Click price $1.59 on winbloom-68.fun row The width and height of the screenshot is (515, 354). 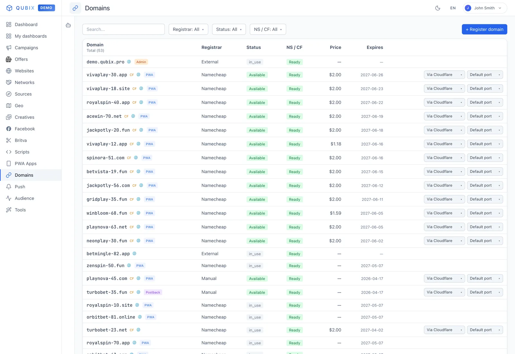click(x=335, y=213)
